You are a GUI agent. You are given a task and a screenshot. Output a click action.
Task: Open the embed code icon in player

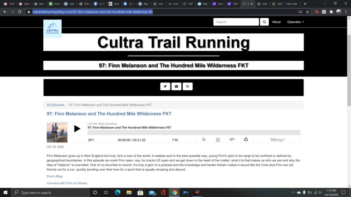coord(232,140)
